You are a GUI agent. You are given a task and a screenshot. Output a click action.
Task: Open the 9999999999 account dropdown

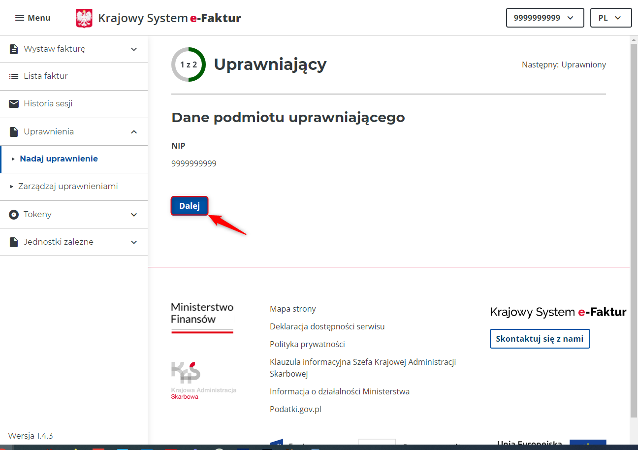coord(545,18)
